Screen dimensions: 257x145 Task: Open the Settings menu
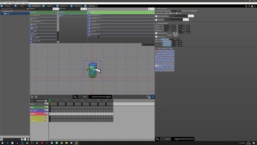[x=14, y=3]
